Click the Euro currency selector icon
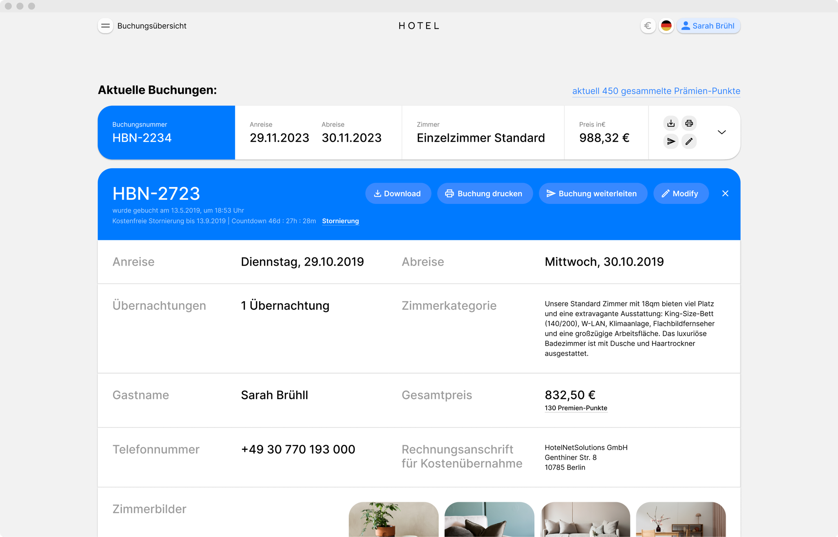 point(648,26)
